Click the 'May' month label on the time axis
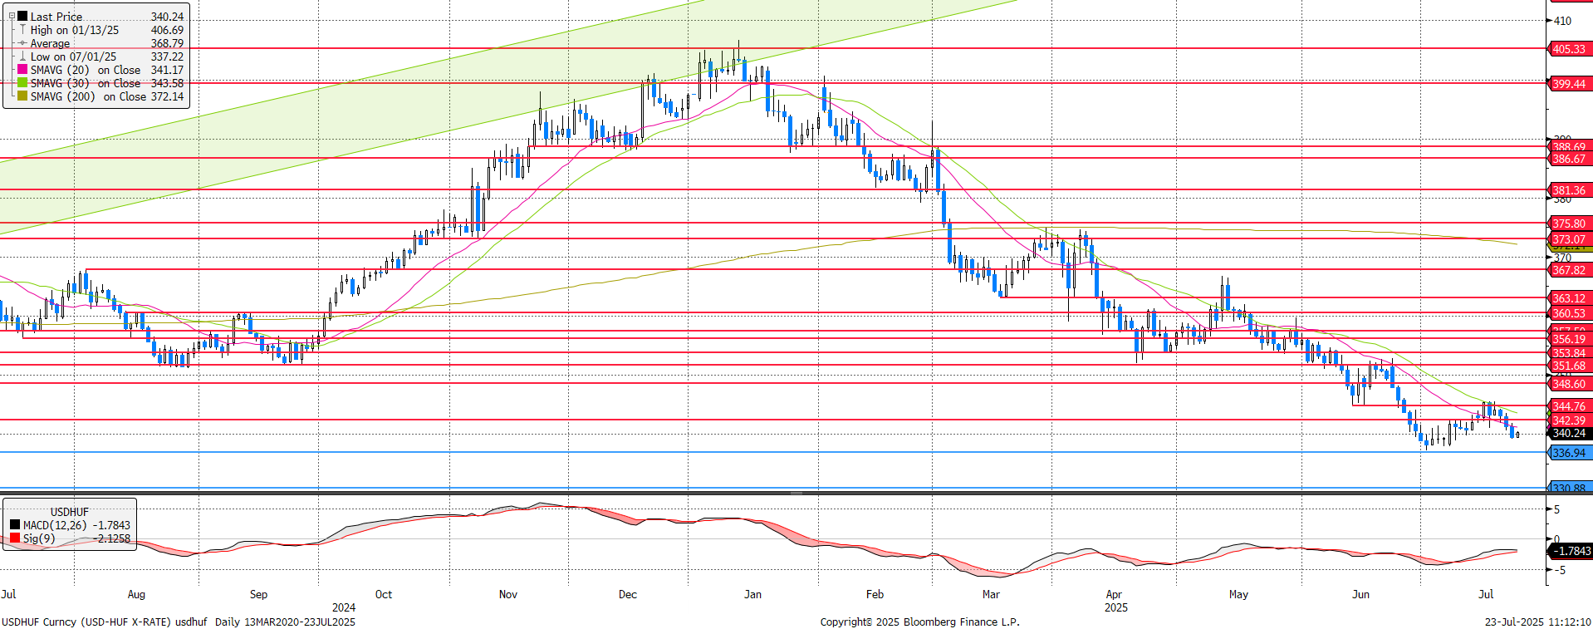The height and width of the screenshot is (629, 1593). tap(1238, 594)
